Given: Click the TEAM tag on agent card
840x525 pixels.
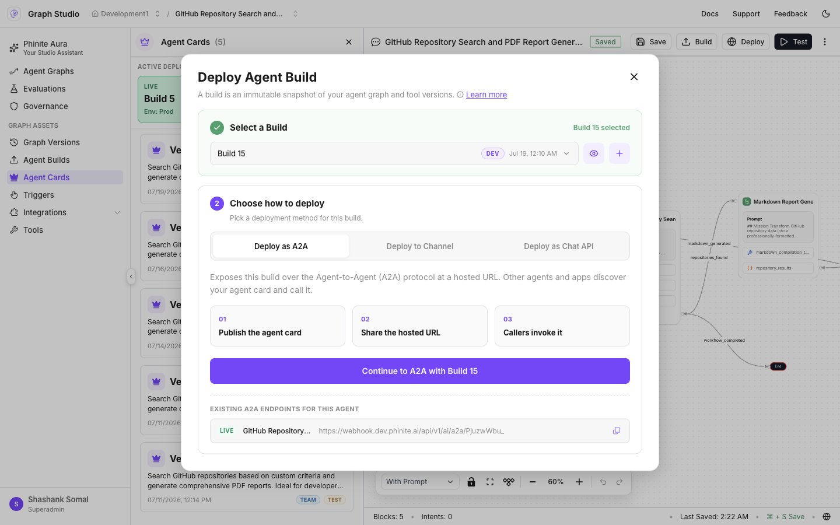Looking at the screenshot, I should pyautogui.click(x=308, y=500).
